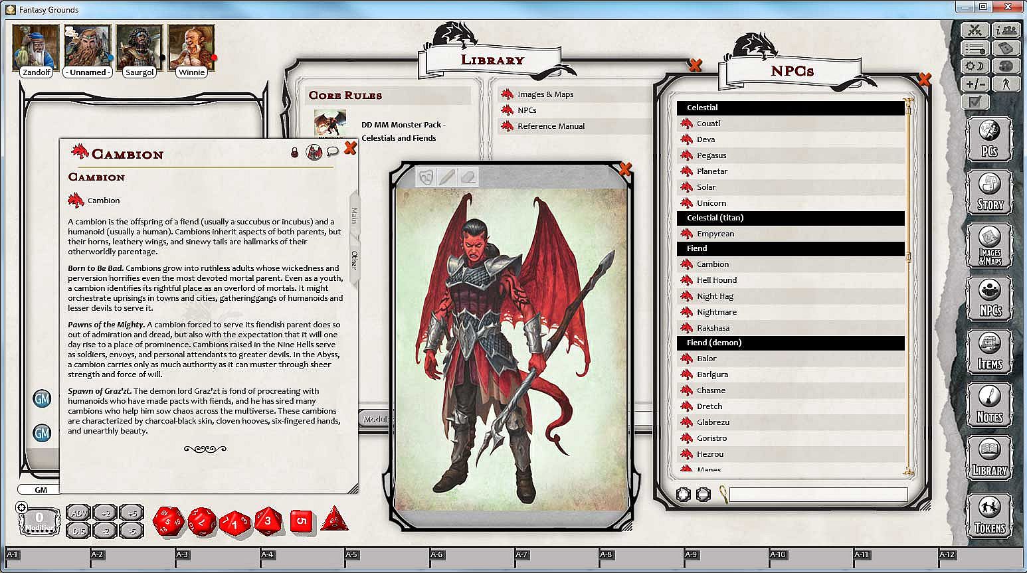Open the NPCs sidebar button
Viewport: 1027px width, 573px height.
tap(990, 298)
